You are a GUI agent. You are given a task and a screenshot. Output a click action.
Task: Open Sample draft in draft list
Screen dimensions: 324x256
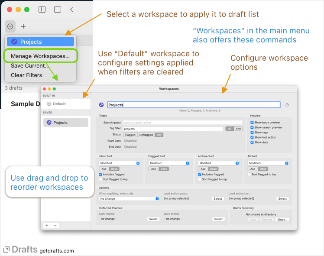click(26, 104)
